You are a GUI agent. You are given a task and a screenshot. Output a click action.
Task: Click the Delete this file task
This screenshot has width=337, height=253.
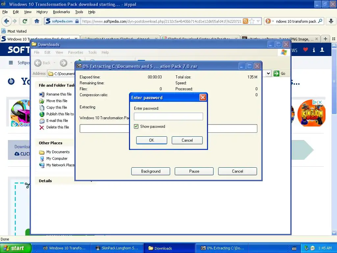coord(54,127)
